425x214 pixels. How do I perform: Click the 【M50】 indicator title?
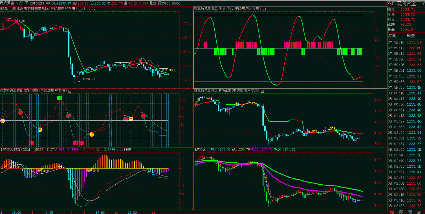pos(200,149)
